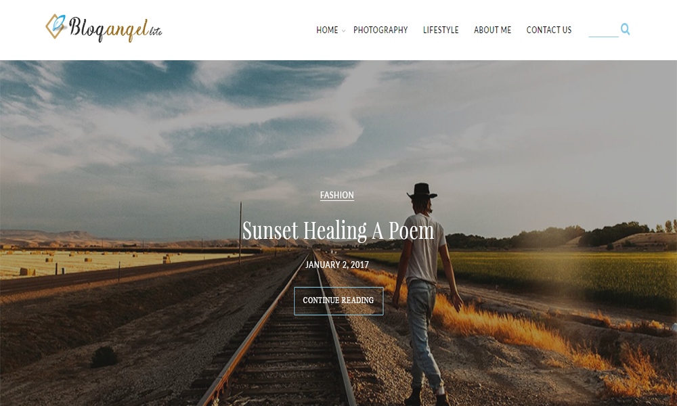The image size is (677, 406).
Task: Open the LIFESTYLE menu item
Action: [441, 30]
